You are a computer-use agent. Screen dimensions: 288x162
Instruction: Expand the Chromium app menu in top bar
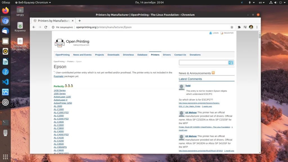click(33, 2)
